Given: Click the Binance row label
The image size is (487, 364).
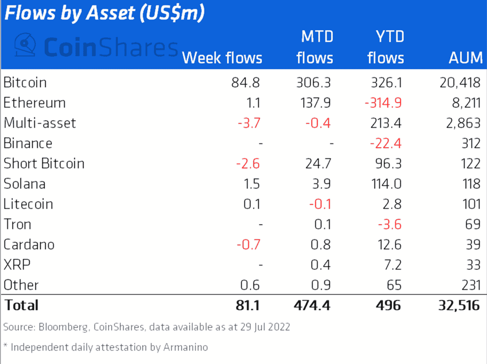Looking at the screenshot, I should pos(28,143).
